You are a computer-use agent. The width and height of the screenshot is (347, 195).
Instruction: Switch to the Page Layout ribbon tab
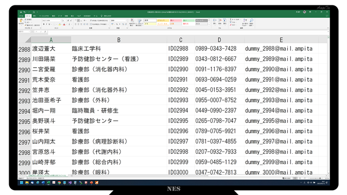tap(44, 16)
